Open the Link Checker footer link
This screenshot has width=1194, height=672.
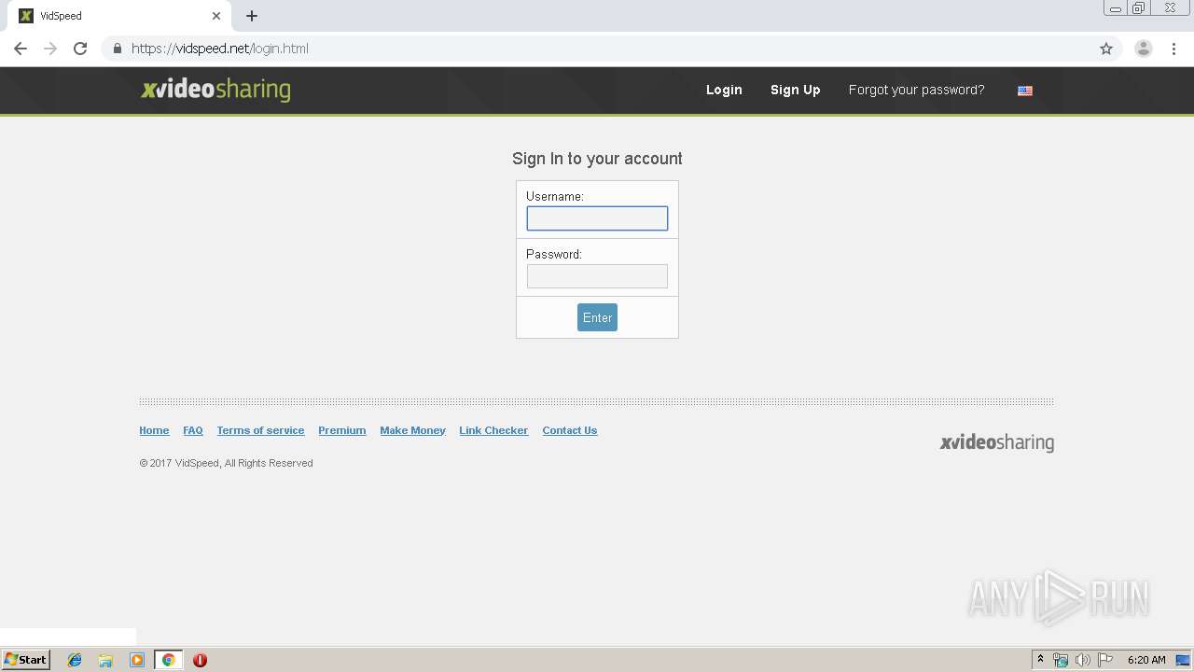coord(493,430)
